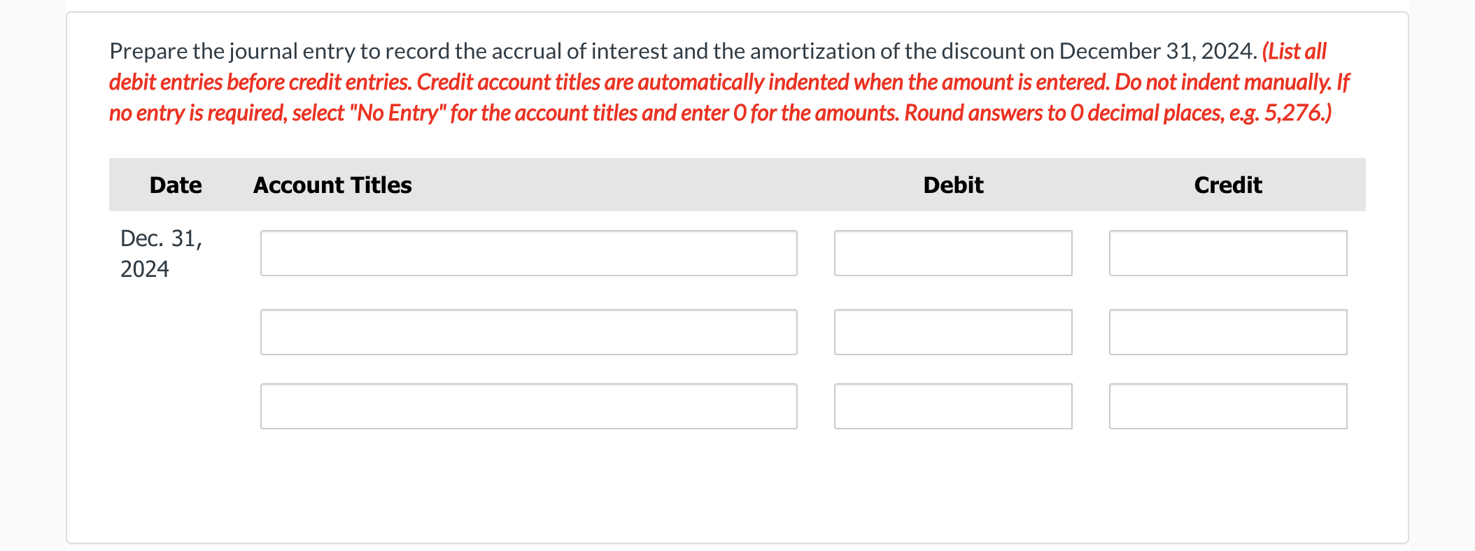The height and width of the screenshot is (551, 1475).
Task: Click the third row Credit amount field
Action: coord(1227,406)
